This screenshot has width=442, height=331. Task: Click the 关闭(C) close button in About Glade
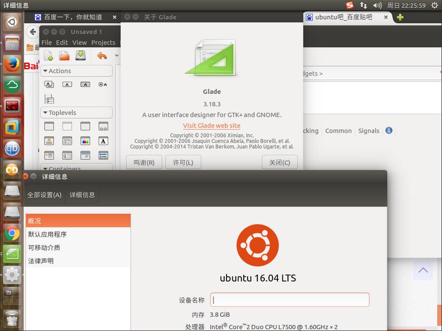(279, 162)
